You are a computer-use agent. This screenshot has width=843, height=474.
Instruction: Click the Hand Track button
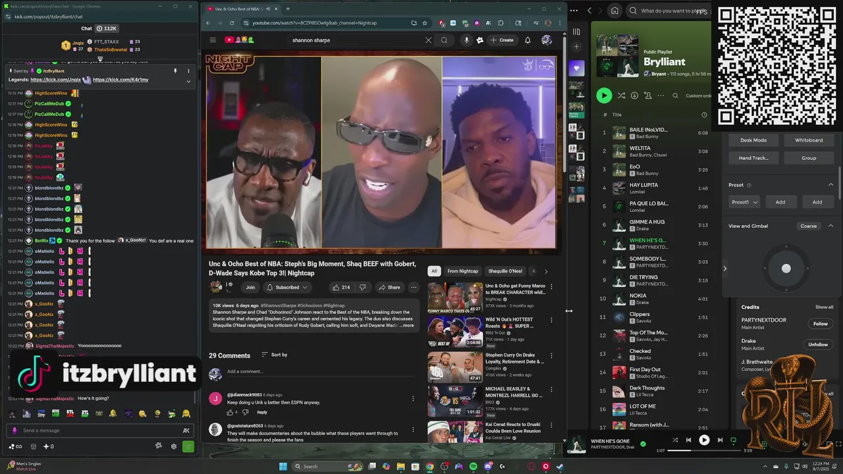pyautogui.click(x=753, y=158)
